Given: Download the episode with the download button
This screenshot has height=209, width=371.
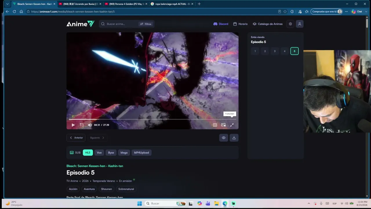Looking at the screenshot, I should click(234, 138).
